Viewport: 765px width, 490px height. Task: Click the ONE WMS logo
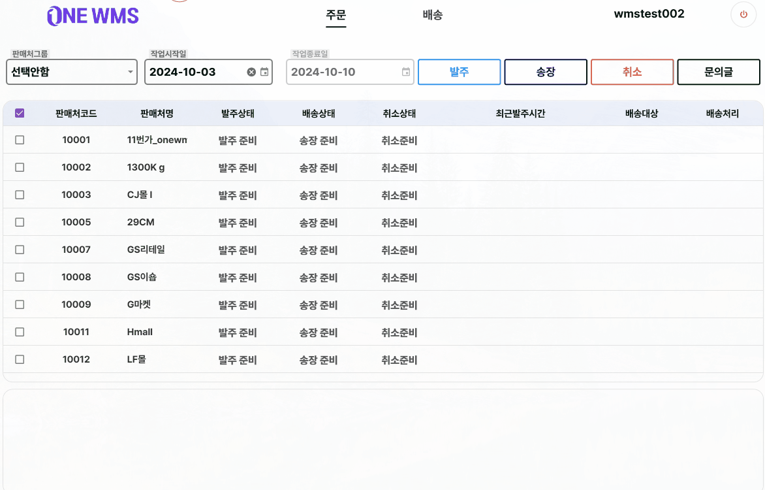point(93,16)
